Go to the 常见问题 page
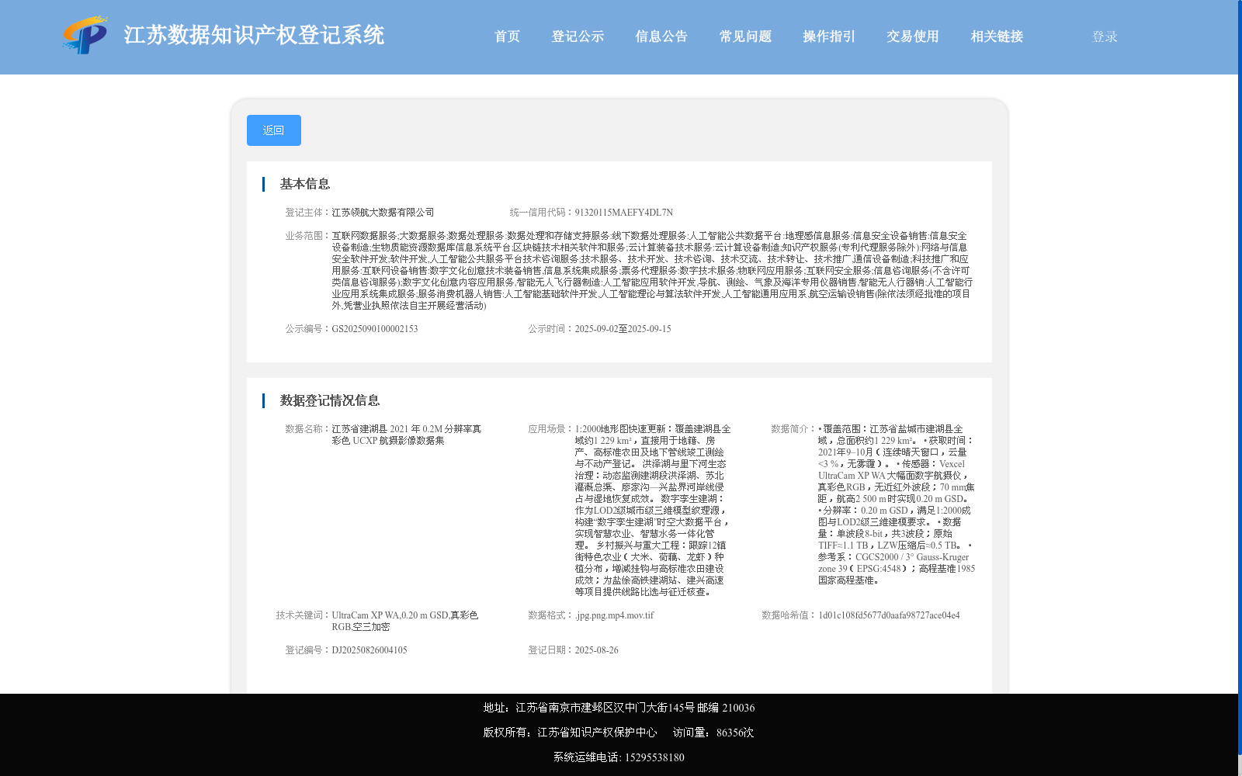 point(744,36)
